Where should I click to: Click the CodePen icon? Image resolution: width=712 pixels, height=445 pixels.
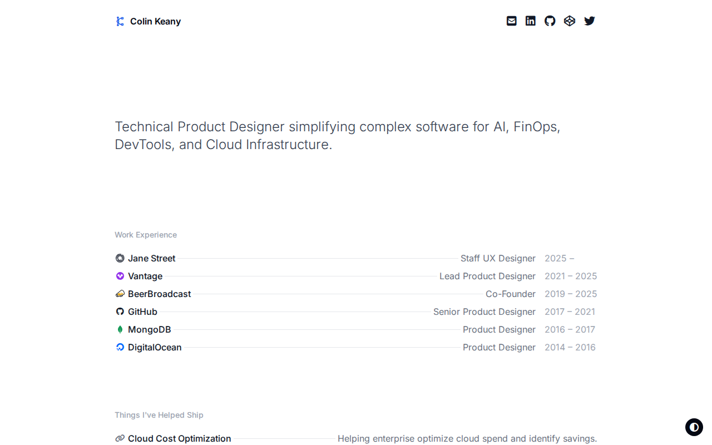569,21
